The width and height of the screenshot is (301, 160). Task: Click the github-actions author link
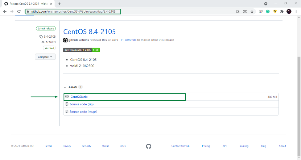point(79,40)
